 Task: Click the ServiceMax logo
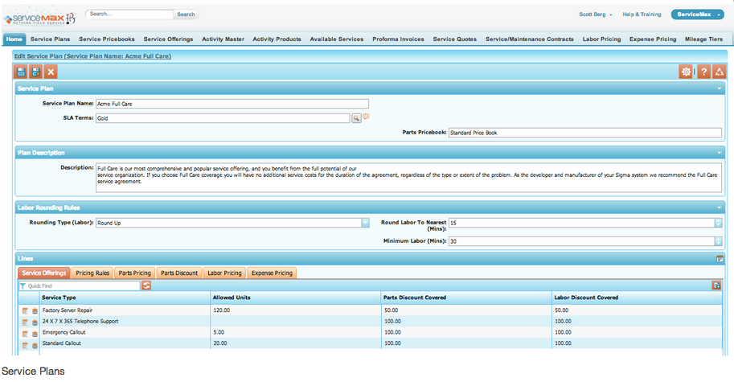39,18
